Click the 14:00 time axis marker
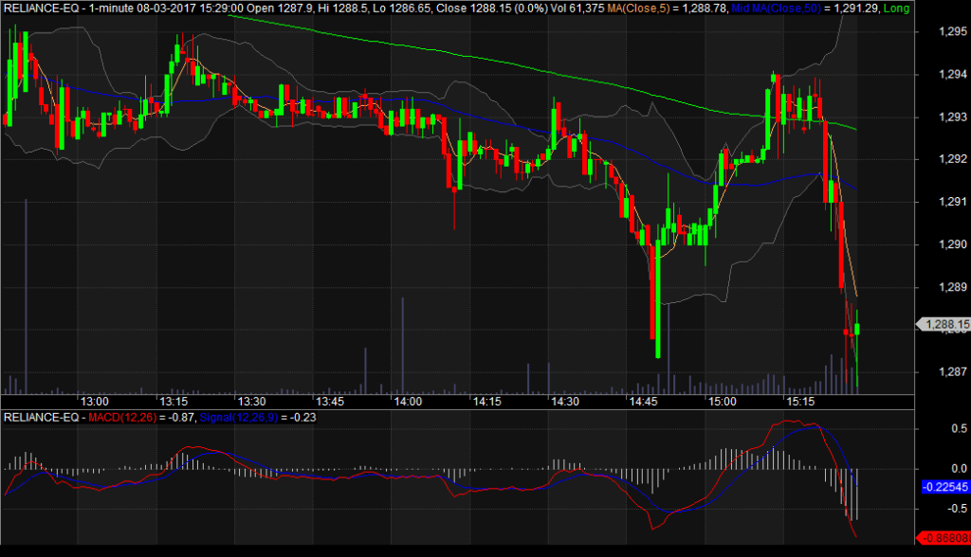 [408, 402]
